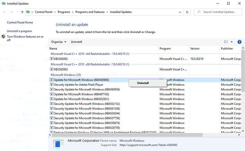Collapse Microsoft Visual C++ 2010 x64 group
The image size is (245, 151).
coord(90,54)
